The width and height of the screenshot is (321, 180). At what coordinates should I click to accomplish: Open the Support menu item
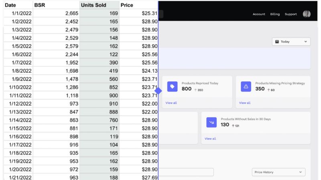tap(291, 14)
